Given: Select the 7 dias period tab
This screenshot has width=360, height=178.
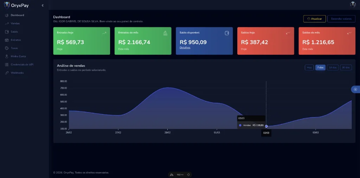Looking at the screenshot, I should click(320, 68).
